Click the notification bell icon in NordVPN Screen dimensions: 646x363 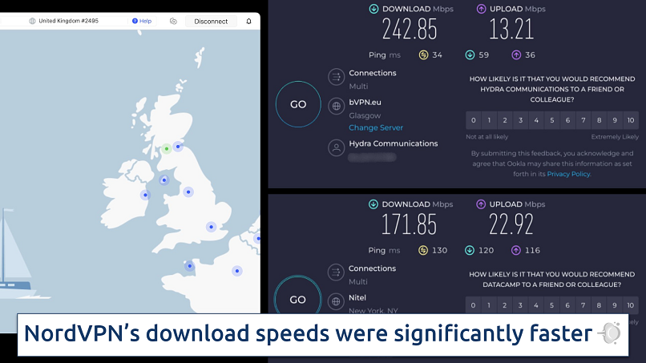pyautogui.click(x=248, y=22)
